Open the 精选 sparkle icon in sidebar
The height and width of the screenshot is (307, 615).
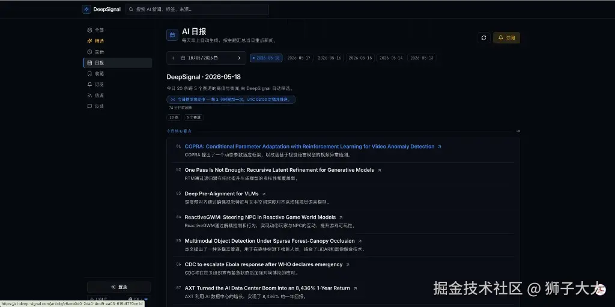(x=89, y=41)
